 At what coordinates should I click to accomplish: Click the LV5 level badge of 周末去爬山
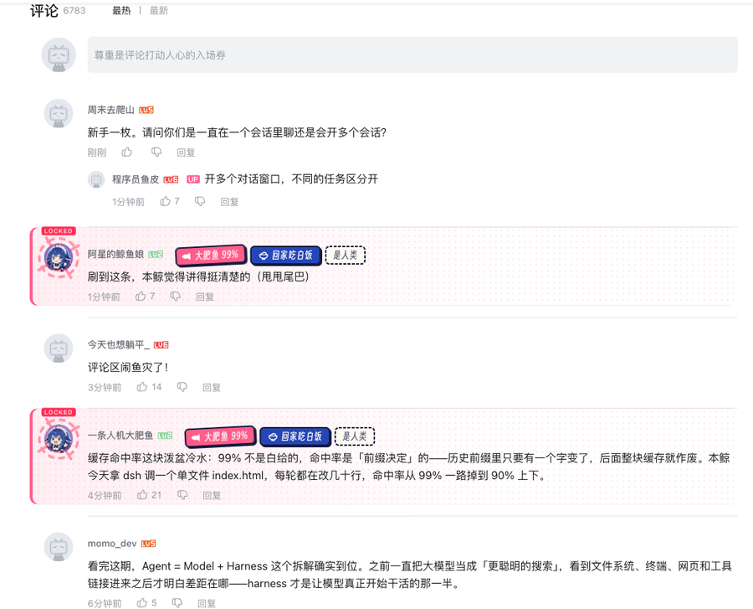tap(146, 110)
